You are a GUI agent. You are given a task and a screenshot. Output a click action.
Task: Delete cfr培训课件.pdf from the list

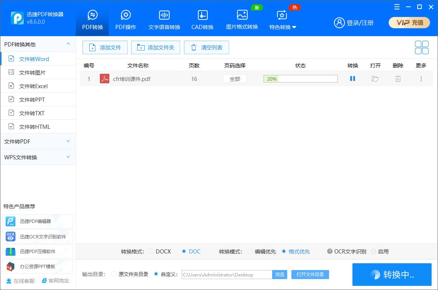(x=398, y=78)
